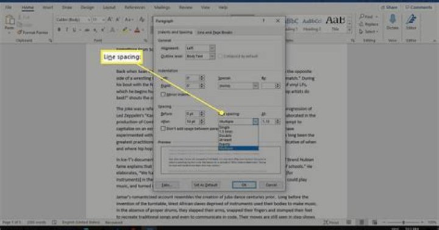Apply Strikethrough formatting
Image resolution: width=439 pixels, height=230 pixels.
[87, 30]
